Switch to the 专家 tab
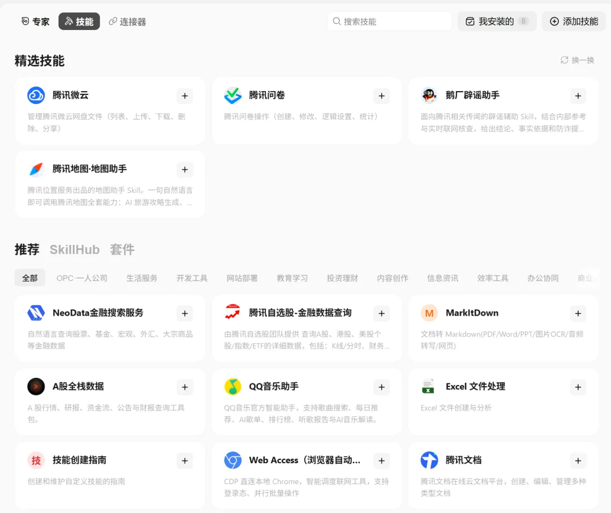Image resolution: width=611 pixels, height=513 pixels. coord(36,21)
